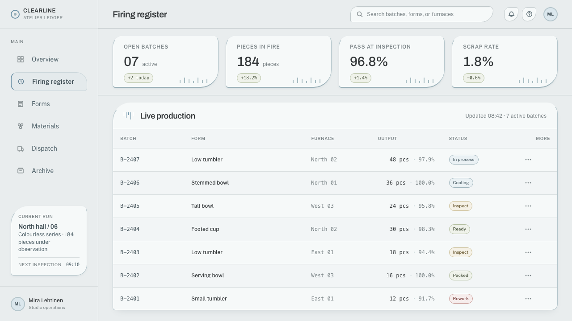This screenshot has height=321, width=572.
Task: Click the In process status badge
Action: (463, 160)
